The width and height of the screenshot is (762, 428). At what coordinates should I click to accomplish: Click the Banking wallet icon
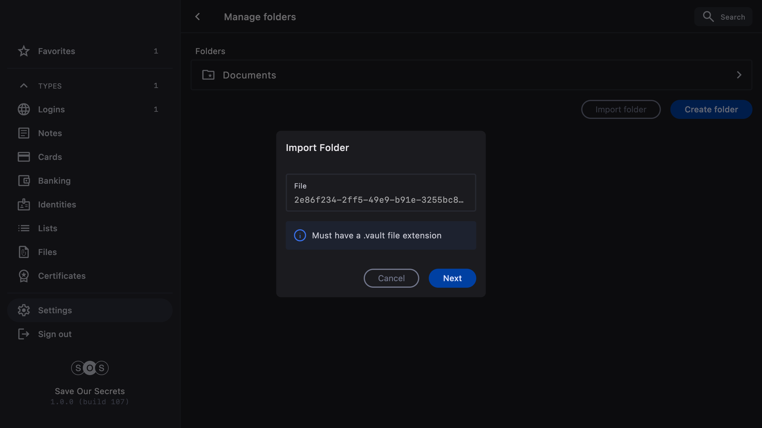pyautogui.click(x=24, y=181)
